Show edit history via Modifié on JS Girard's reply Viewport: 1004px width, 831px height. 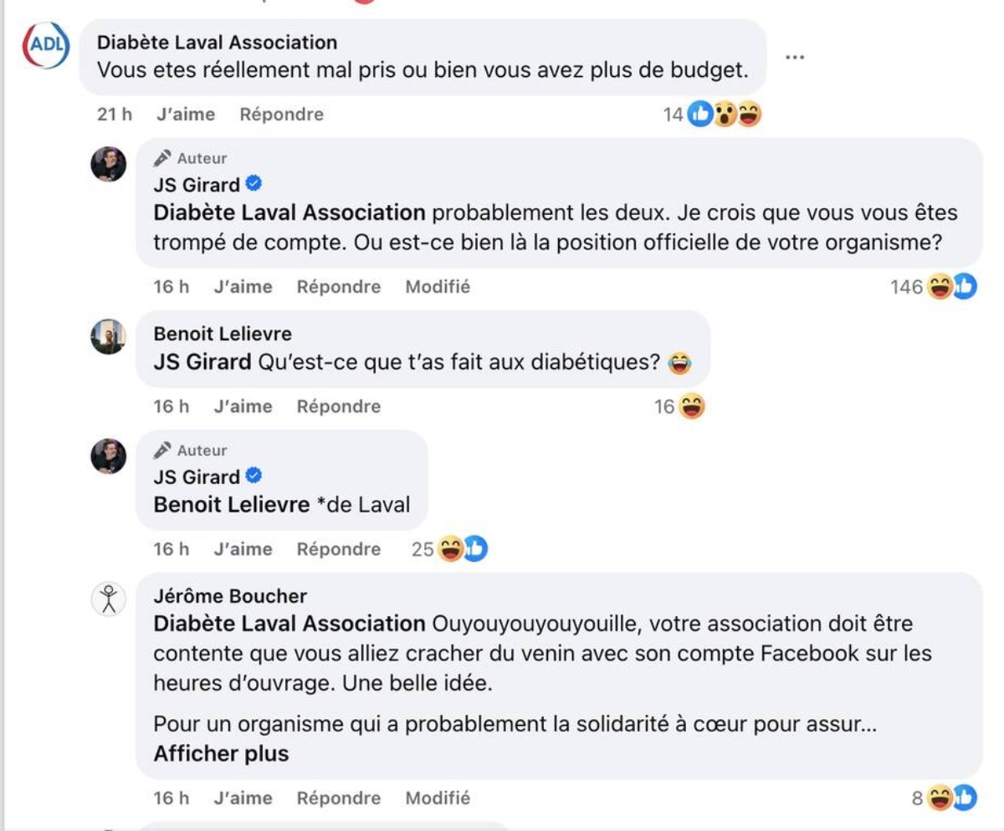(438, 287)
